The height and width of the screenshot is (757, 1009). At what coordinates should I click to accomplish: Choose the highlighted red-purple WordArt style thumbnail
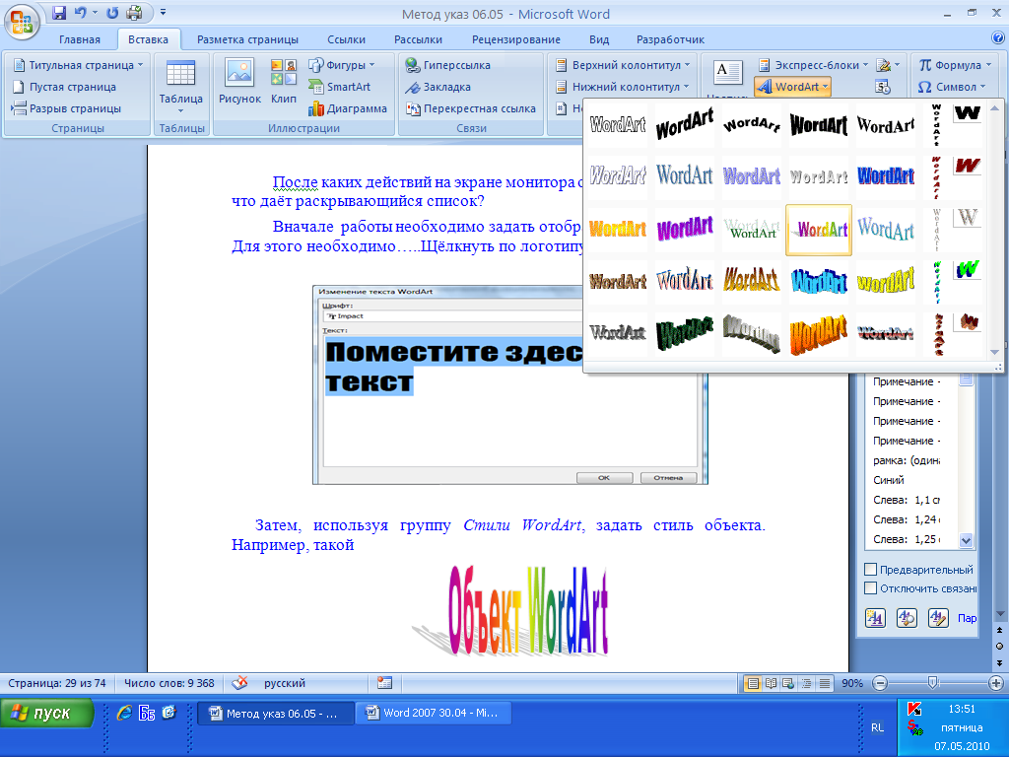coord(819,230)
